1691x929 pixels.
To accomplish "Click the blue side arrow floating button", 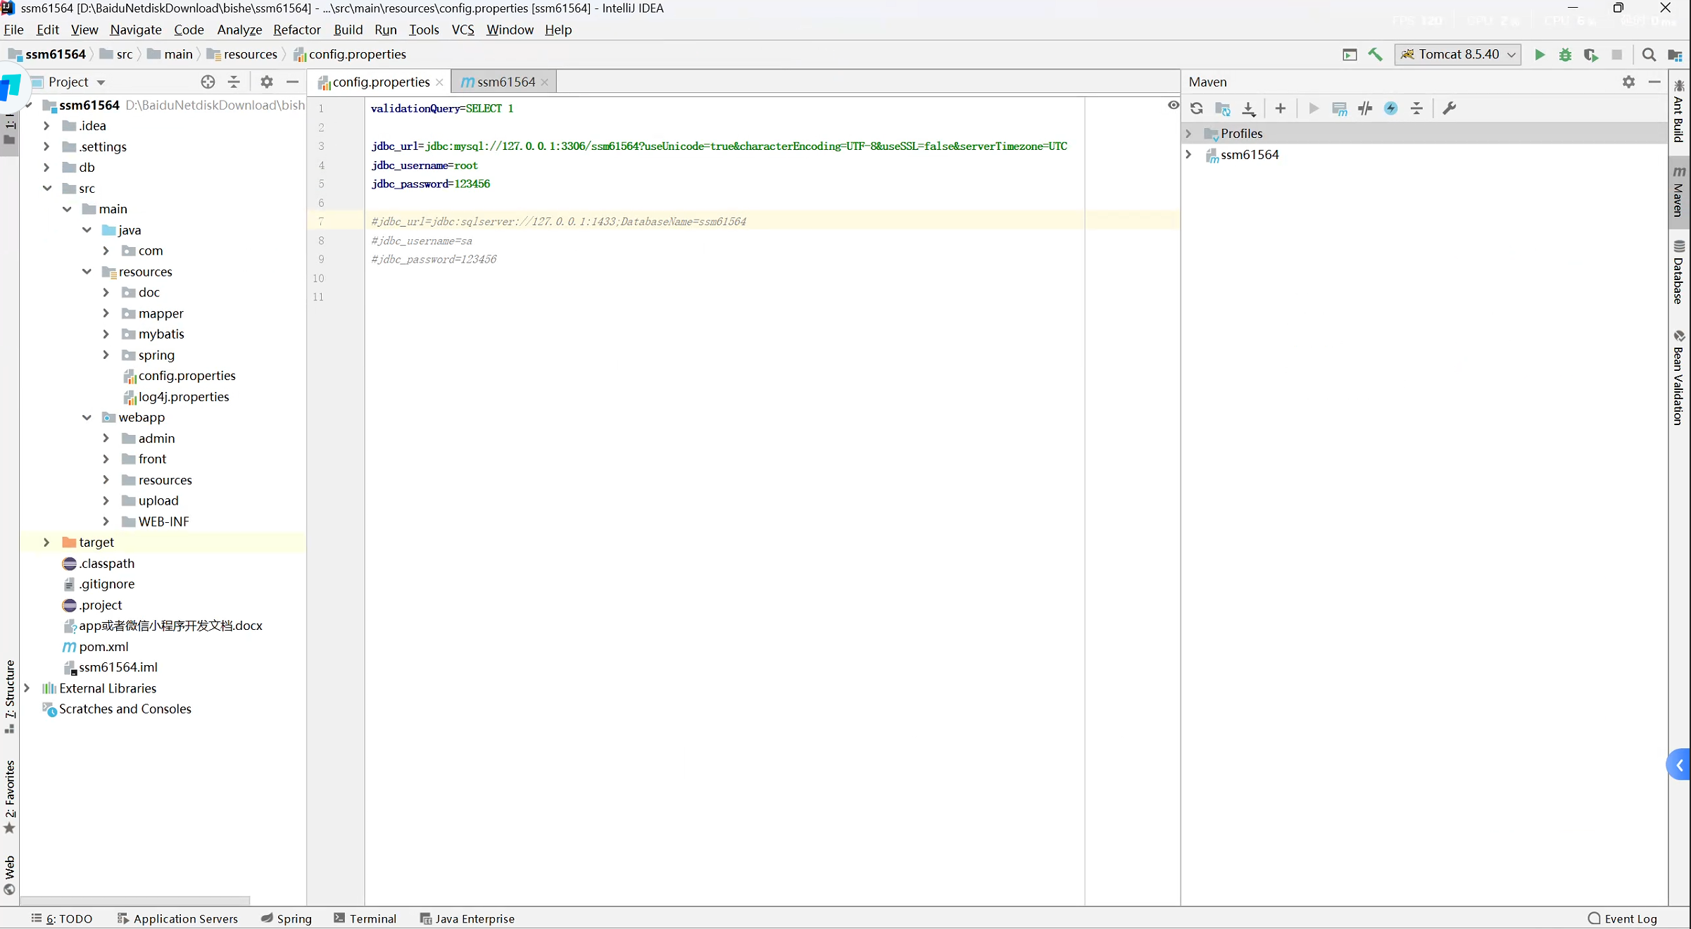I will [1679, 765].
